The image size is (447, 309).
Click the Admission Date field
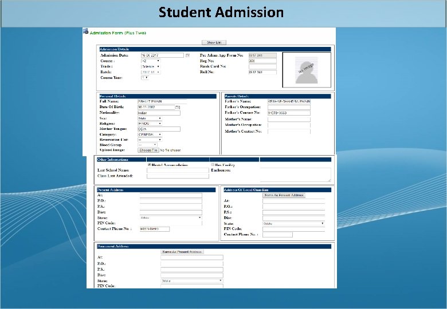coord(163,55)
